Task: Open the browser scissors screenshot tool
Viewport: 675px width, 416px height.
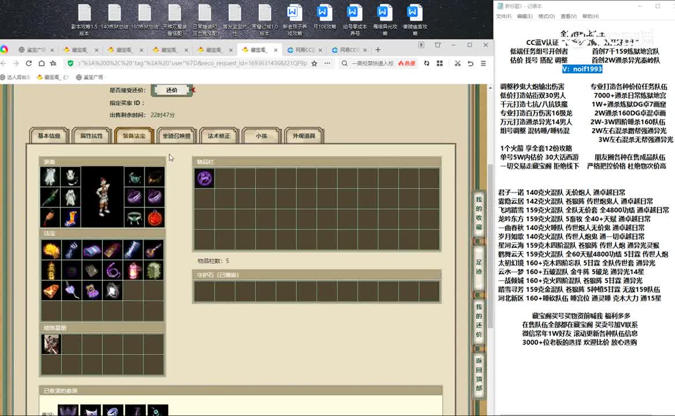Action: pyautogui.click(x=457, y=63)
